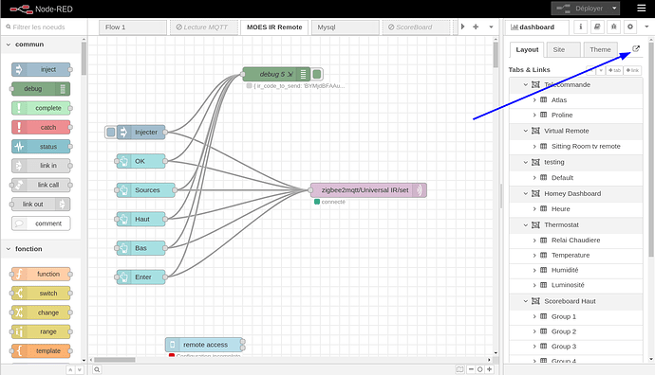Click the add tab button

coord(614,70)
